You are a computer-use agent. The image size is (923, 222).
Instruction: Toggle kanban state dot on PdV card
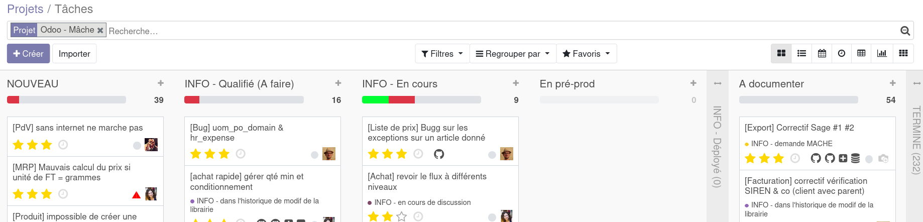click(x=137, y=146)
